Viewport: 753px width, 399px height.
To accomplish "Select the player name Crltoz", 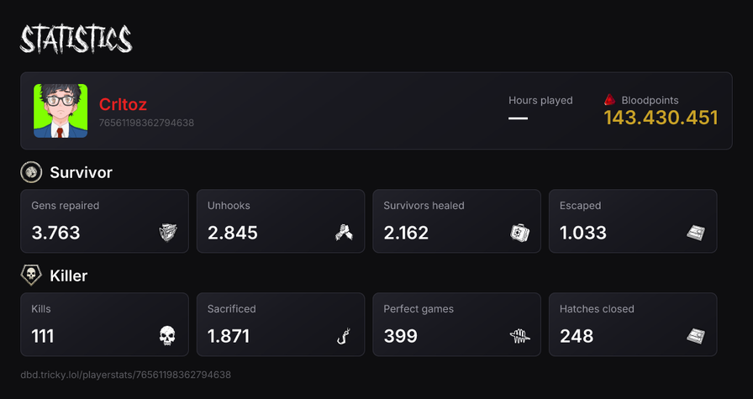I will (123, 104).
